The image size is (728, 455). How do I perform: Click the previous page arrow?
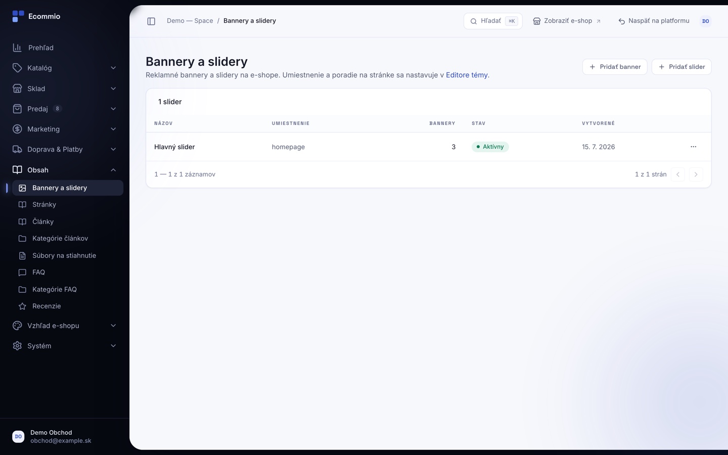pos(678,174)
